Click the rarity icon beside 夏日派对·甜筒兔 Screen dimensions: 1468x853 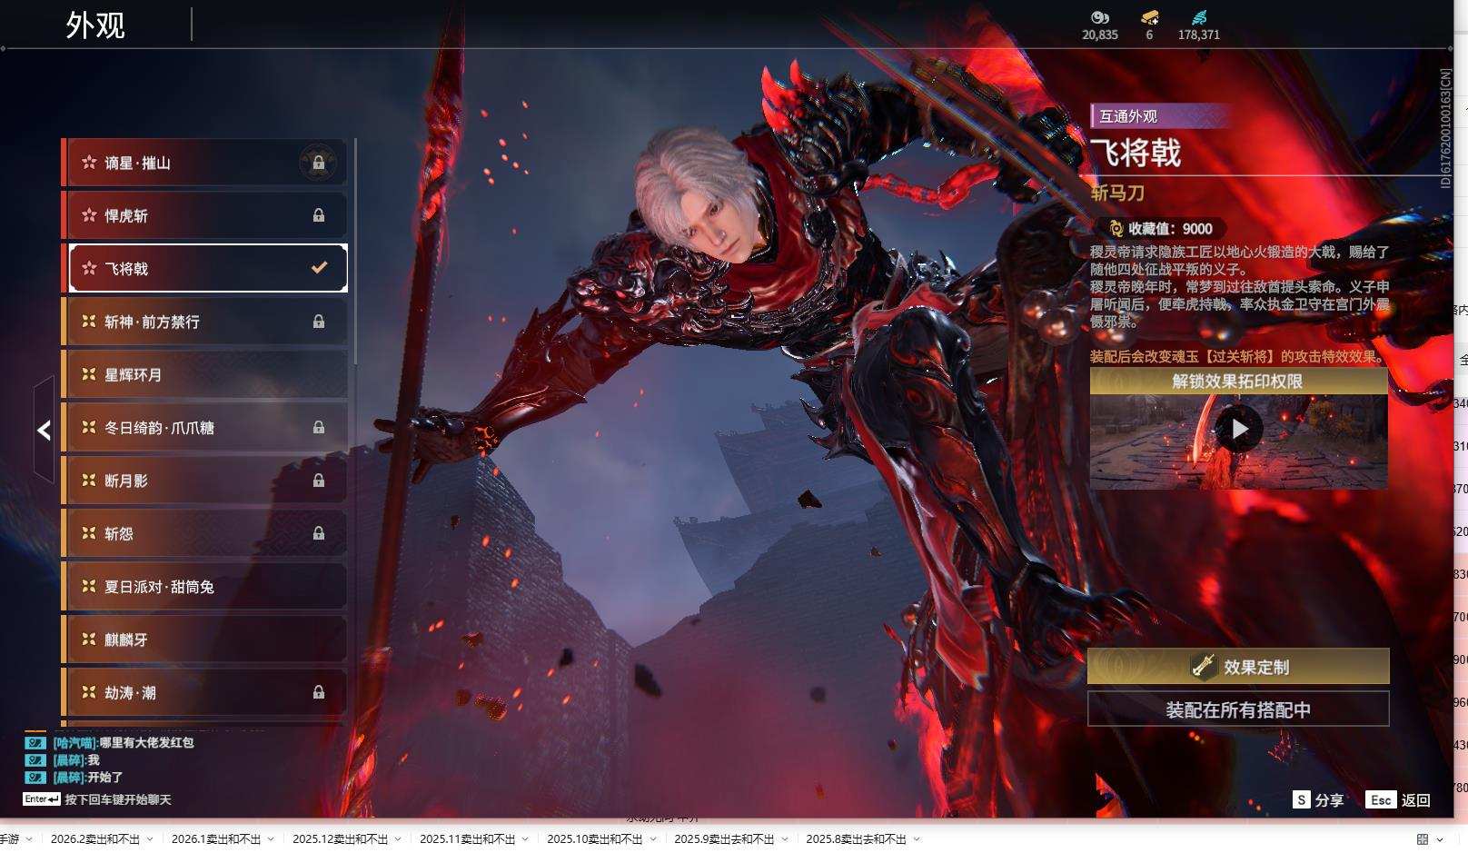click(89, 587)
